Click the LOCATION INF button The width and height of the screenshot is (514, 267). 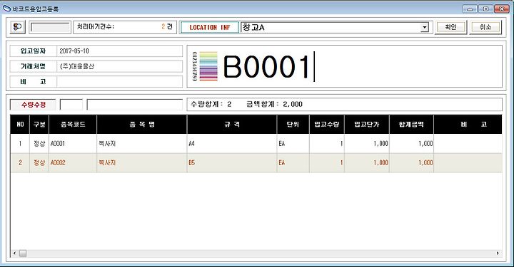tap(209, 28)
